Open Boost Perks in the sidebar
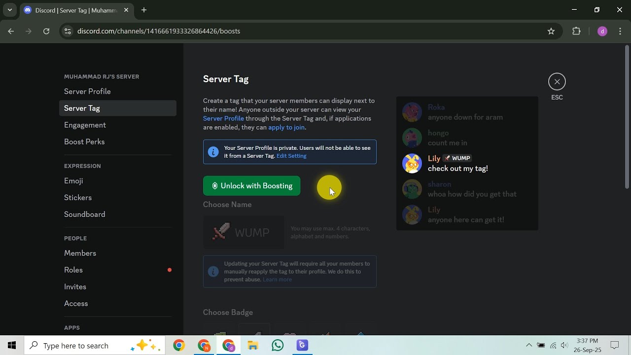The width and height of the screenshot is (631, 355). pos(117,142)
